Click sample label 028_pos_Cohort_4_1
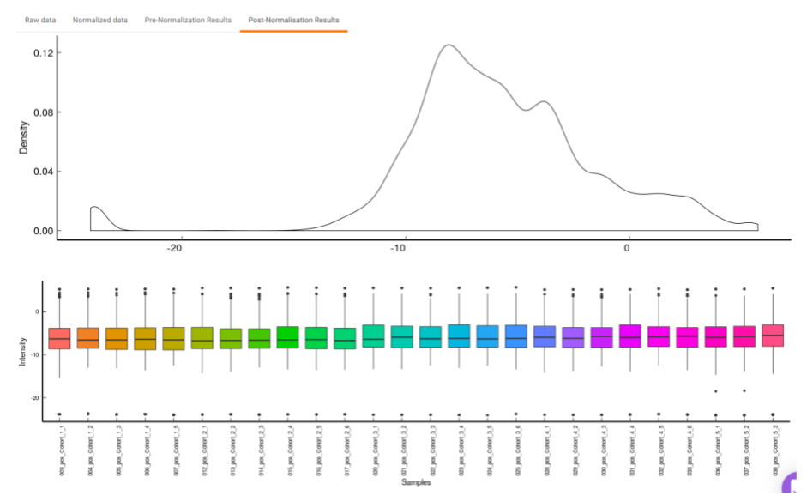807x502 pixels. 548,451
